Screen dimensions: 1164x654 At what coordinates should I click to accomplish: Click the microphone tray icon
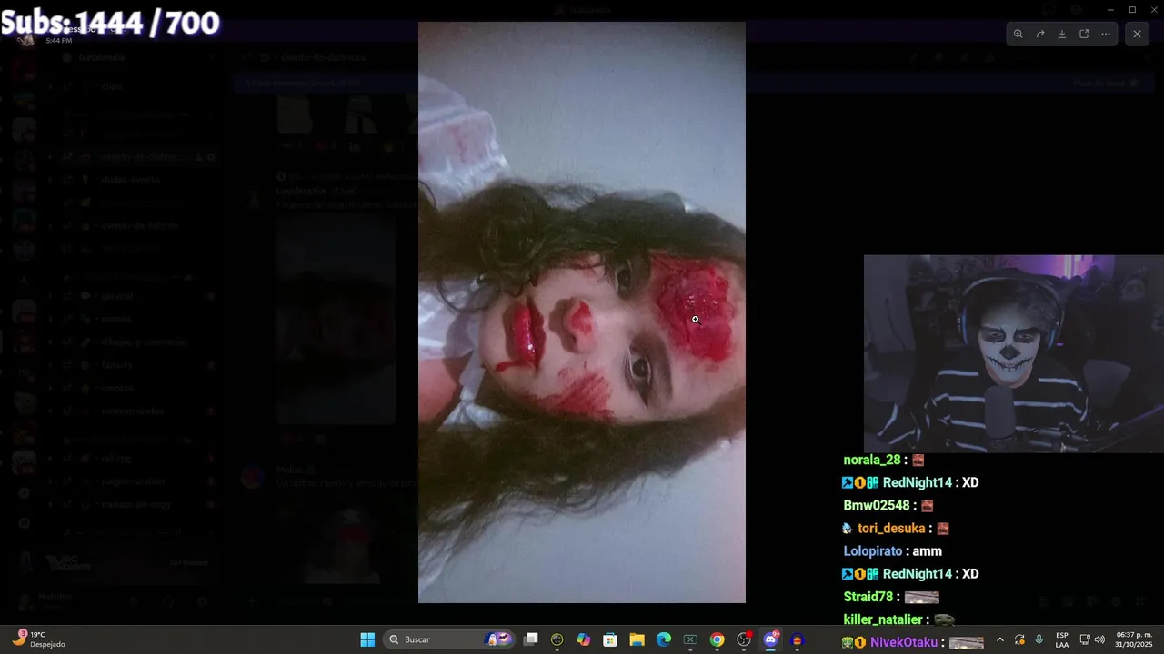click(1039, 639)
